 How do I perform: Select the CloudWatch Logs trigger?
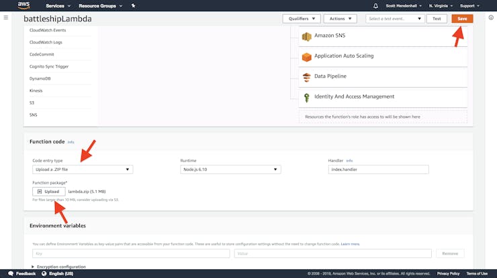coord(46,42)
